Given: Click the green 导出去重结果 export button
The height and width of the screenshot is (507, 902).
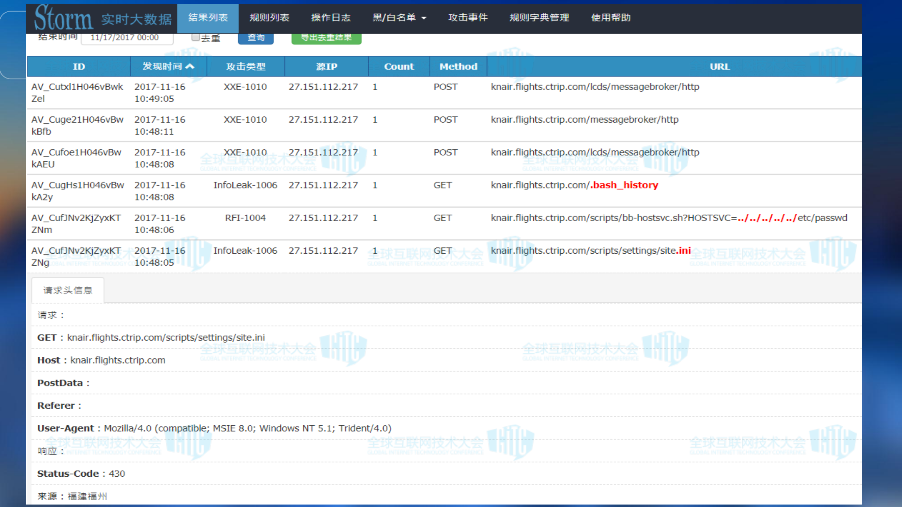Looking at the screenshot, I should click(x=326, y=38).
